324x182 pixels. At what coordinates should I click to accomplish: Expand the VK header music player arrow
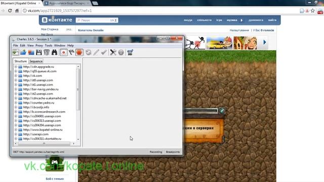[241, 20]
